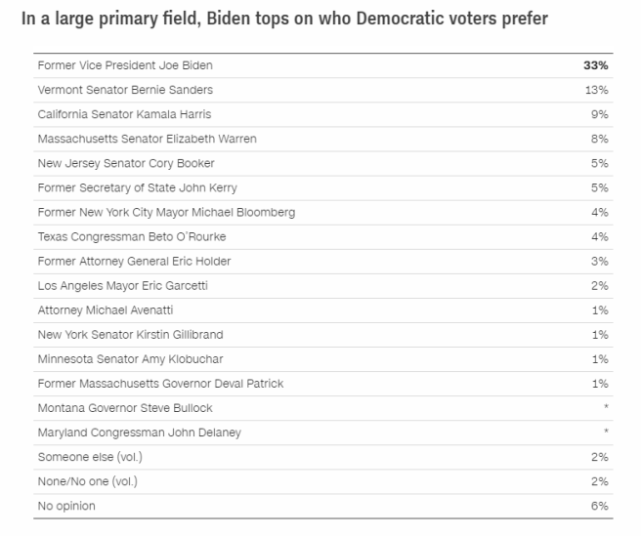Click New Jersey Senator Cory Booker row

126,163
